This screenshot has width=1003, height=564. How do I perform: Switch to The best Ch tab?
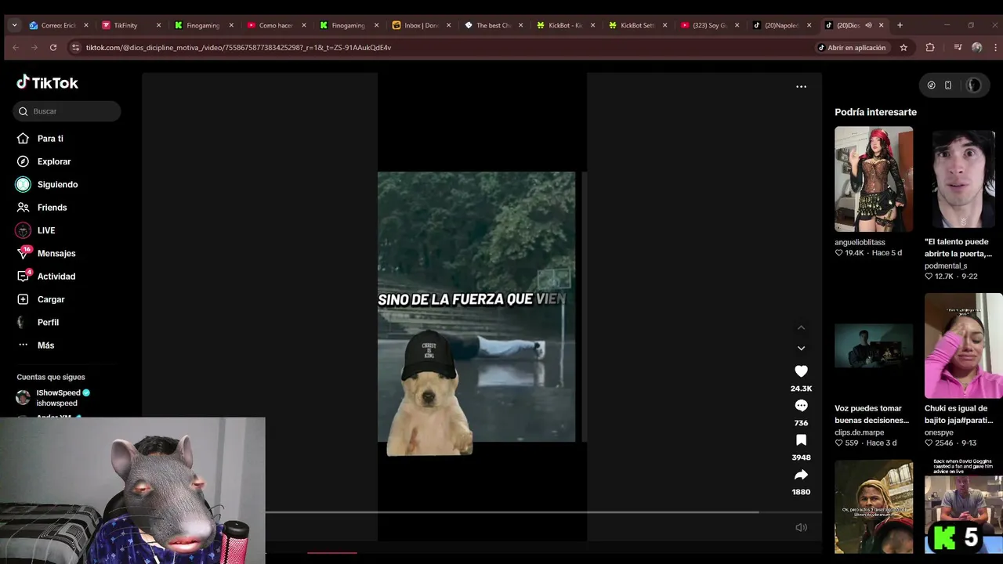(x=494, y=25)
